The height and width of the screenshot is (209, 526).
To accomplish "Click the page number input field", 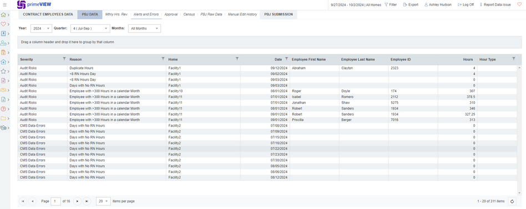I will pos(55,201).
